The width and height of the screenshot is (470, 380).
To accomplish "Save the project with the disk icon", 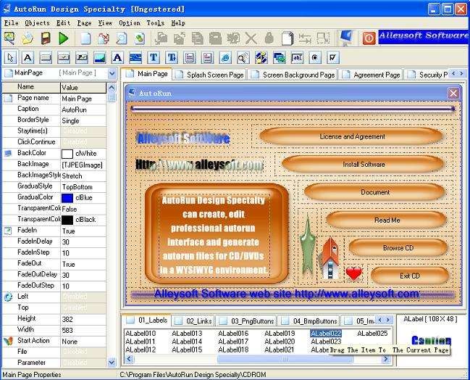I will (45, 38).
